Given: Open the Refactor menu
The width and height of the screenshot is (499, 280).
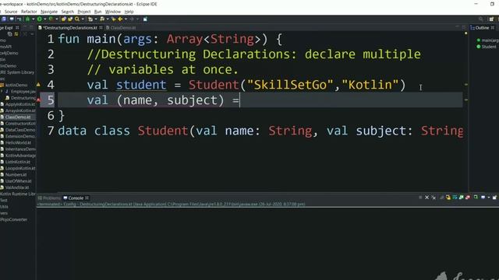Looking at the screenshot, I should point(29,12).
